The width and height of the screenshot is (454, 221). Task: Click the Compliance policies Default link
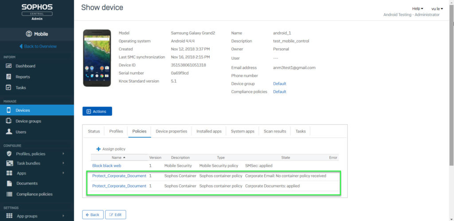coord(279,92)
